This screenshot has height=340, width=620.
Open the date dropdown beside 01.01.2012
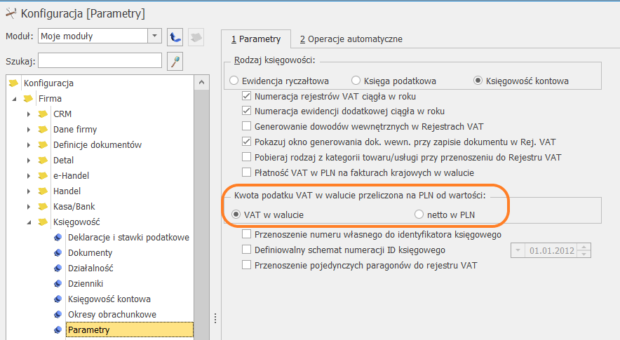[518, 250]
